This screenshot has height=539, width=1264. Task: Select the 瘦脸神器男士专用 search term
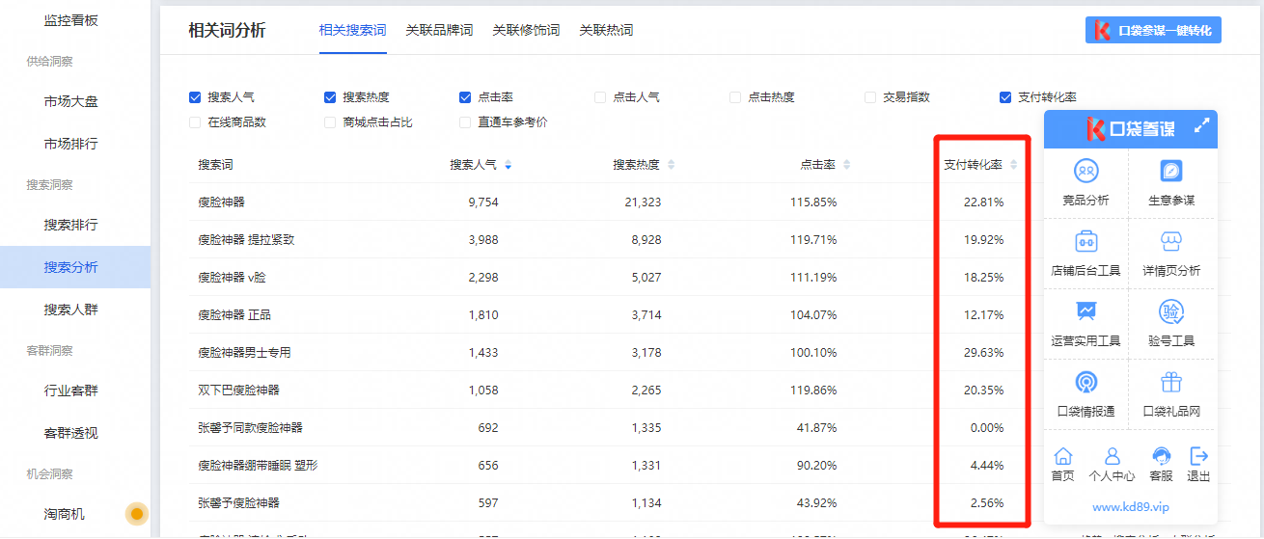244,353
